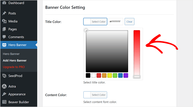This screenshot has height=107, width=193.
Task: Click the Hero Banner monitor icon
Action: tap(4, 45)
